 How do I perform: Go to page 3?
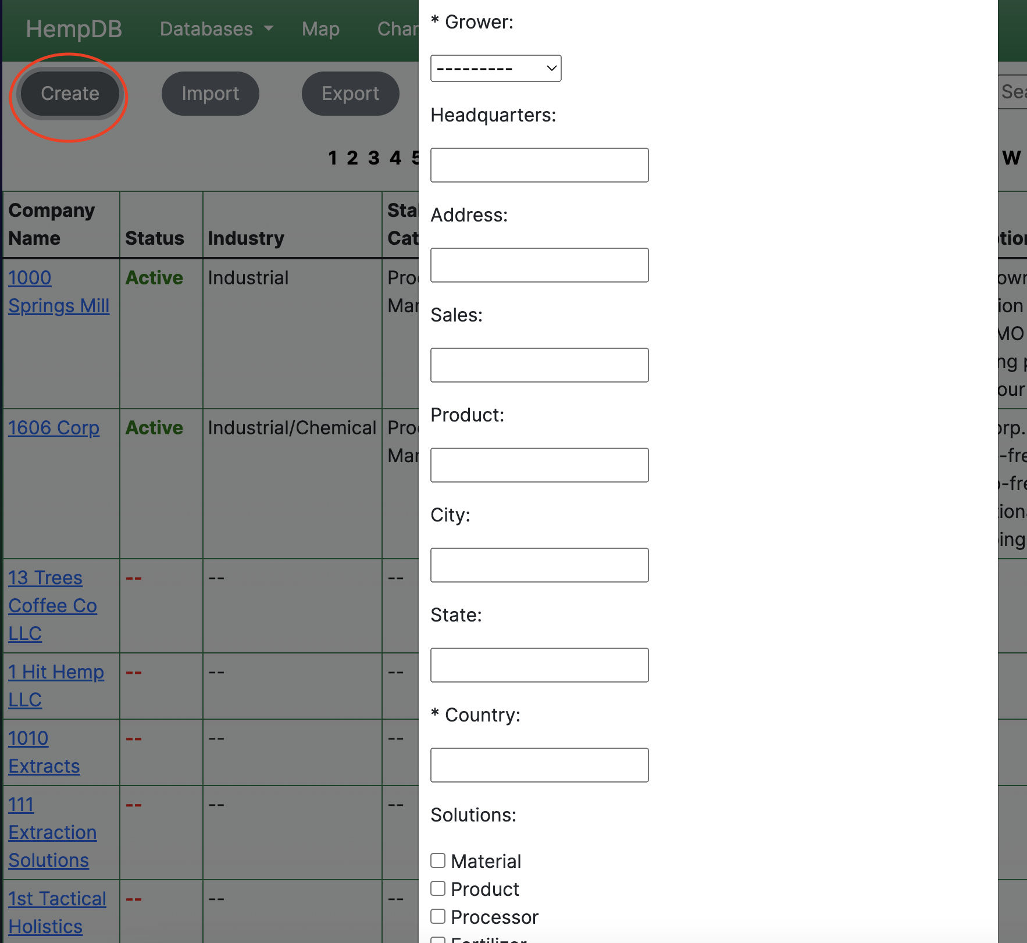pyautogui.click(x=373, y=158)
